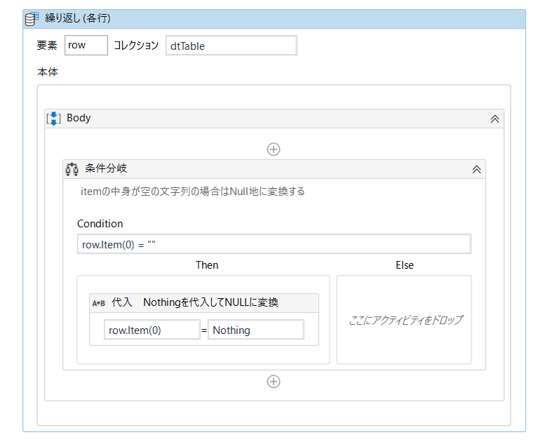
Task: Add activity above 条件分岐 with plus icon
Action: (274, 149)
